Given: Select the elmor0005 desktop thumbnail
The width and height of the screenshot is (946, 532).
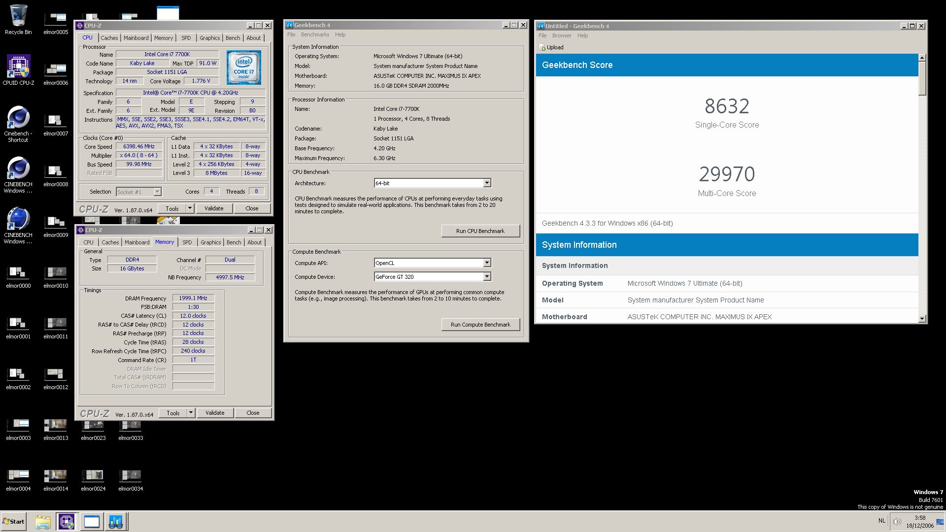Looking at the screenshot, I should tap(56, 23).
